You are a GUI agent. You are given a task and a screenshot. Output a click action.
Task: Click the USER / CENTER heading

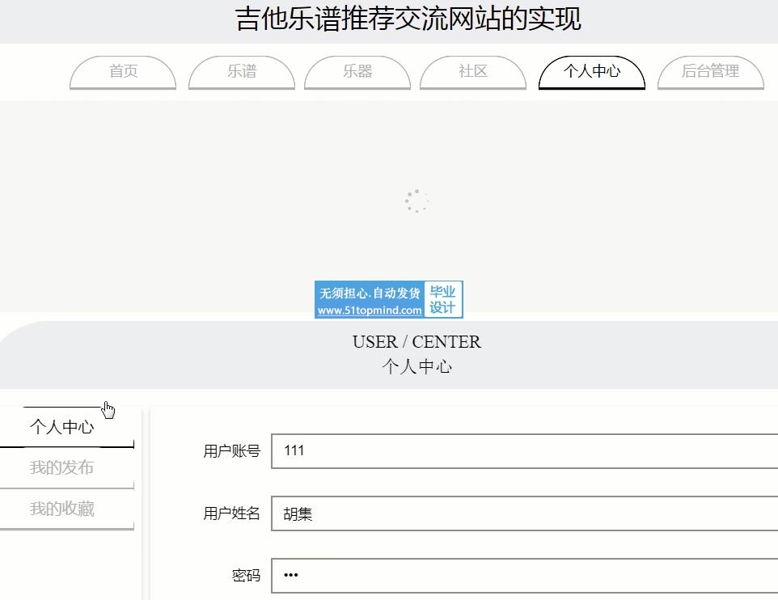(x=416, y=342)
